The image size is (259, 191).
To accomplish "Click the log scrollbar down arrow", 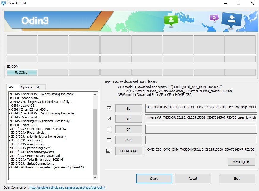I will click(95, 177).
